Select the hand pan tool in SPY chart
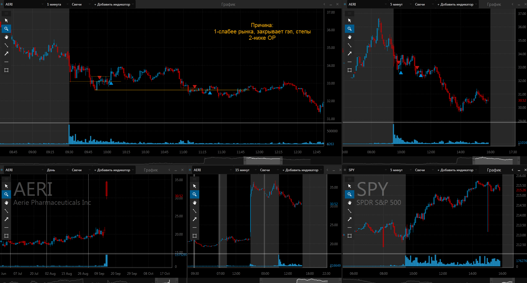Viewport: 527px width, 283px height. [350, 203]
